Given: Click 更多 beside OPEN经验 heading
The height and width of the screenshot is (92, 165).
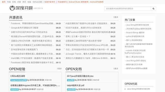Looking at the screenshot, I should [x=60, y=68].
